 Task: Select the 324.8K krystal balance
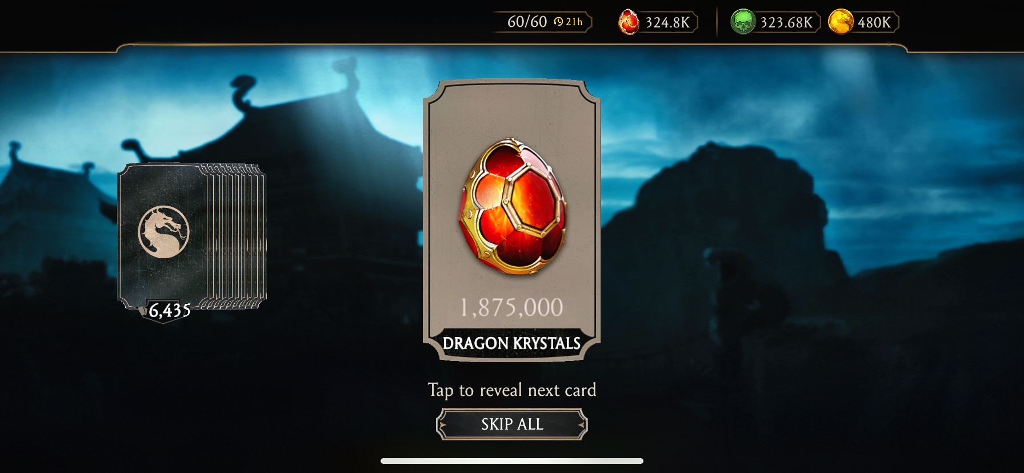click(x=667, y=22)
